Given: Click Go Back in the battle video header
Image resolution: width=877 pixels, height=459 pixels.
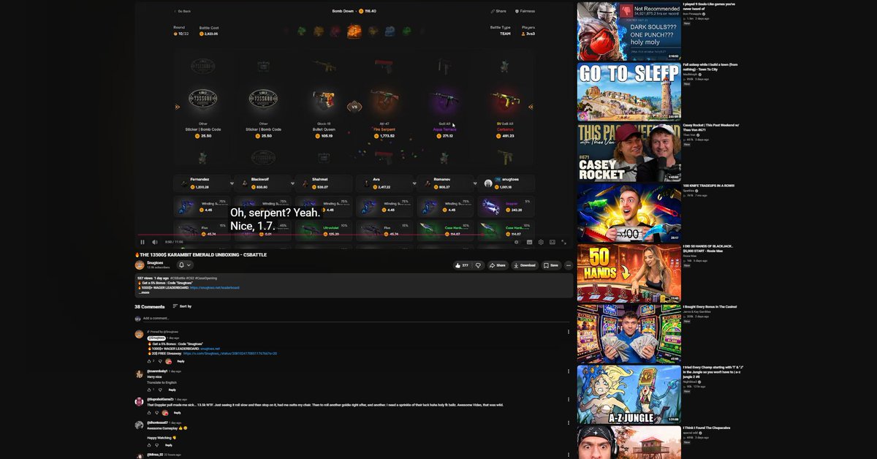Looking at the screenshot, I should [182, 11].
